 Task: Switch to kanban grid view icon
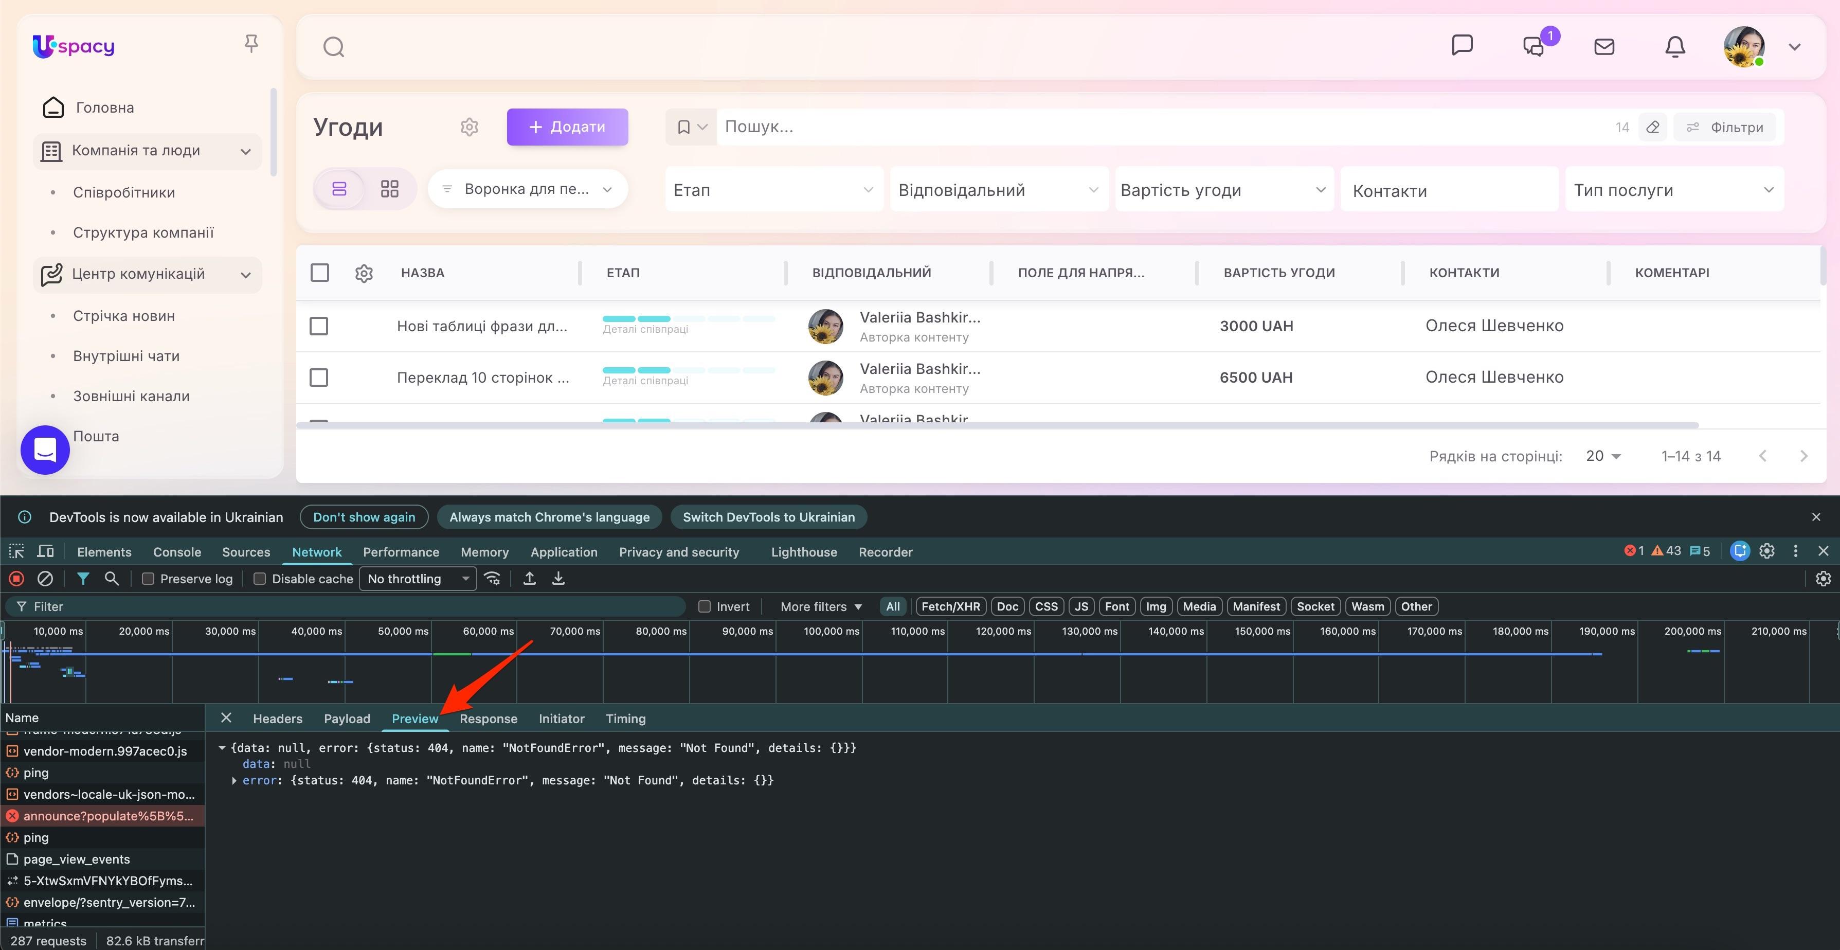(389, 189)
